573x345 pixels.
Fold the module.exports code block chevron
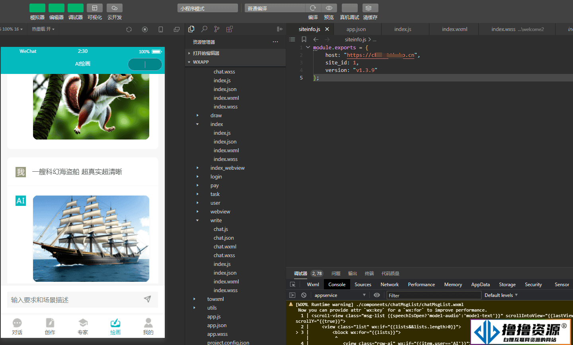308,47
